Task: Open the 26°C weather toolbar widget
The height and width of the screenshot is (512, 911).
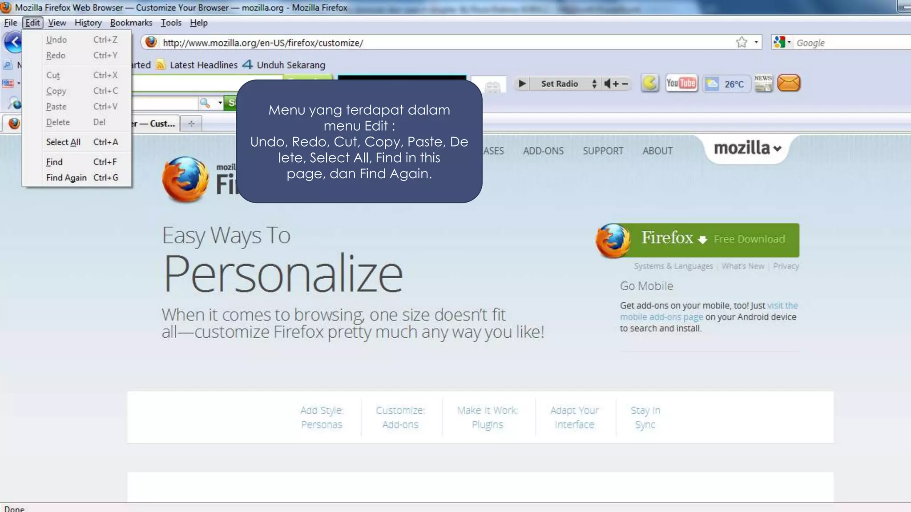Action: tap(726, 84)
